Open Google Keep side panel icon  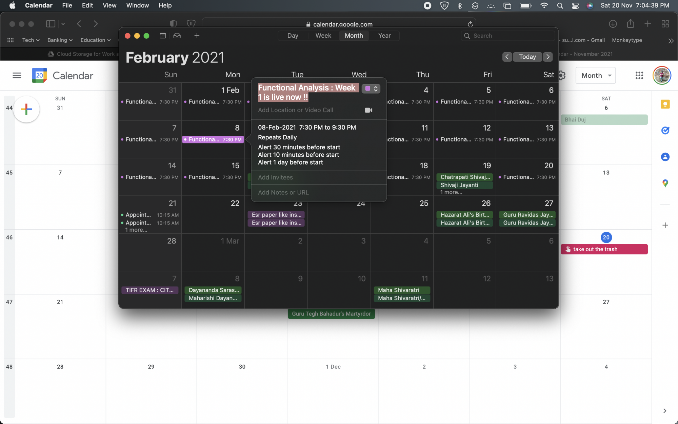[665, 104]
